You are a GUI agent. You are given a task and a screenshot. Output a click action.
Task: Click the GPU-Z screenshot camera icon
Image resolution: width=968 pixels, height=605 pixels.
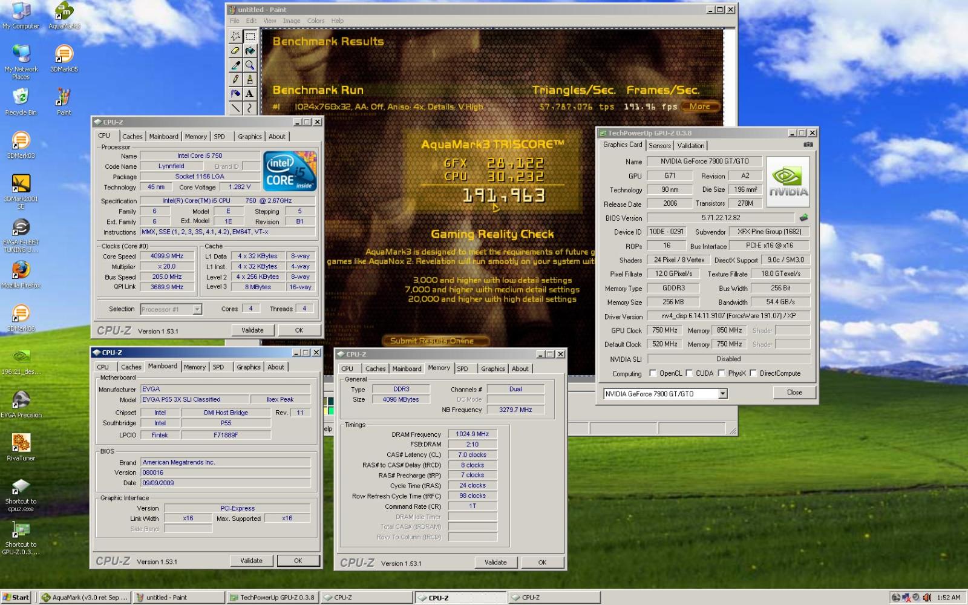[x=808, y=145]
